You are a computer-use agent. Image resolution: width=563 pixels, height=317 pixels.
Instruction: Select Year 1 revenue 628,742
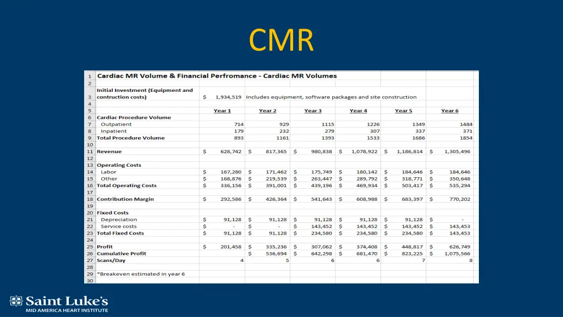[231, 152]
